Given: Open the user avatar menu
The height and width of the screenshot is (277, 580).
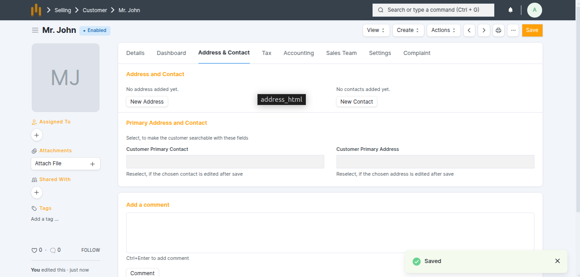Looking at the screenshot, I should (534, 10).
